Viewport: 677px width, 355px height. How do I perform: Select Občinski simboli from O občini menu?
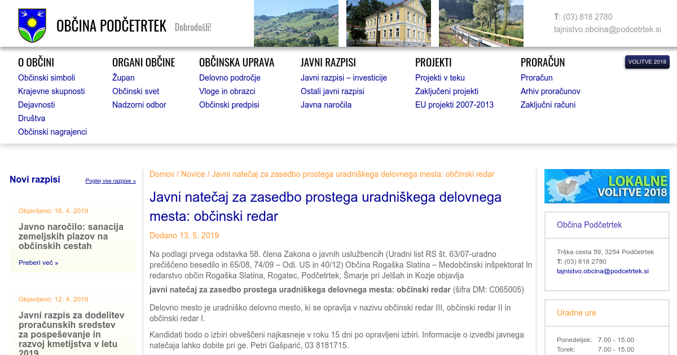coord(46,78)
